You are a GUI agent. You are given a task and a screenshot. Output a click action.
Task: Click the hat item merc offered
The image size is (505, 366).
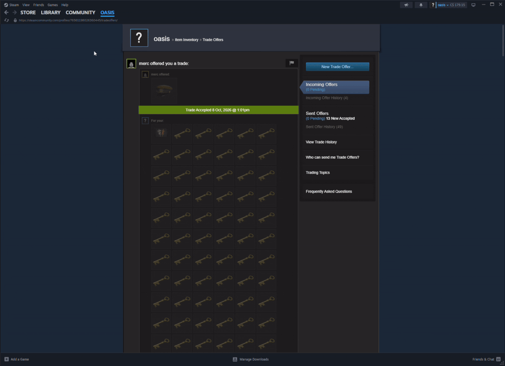click(x=164, y=91)
